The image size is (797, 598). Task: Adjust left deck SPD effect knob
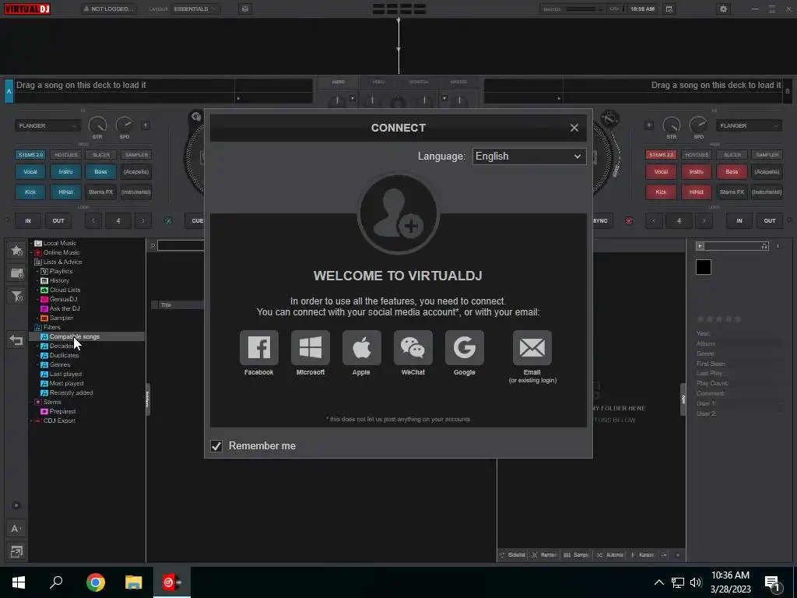(125, 125)
